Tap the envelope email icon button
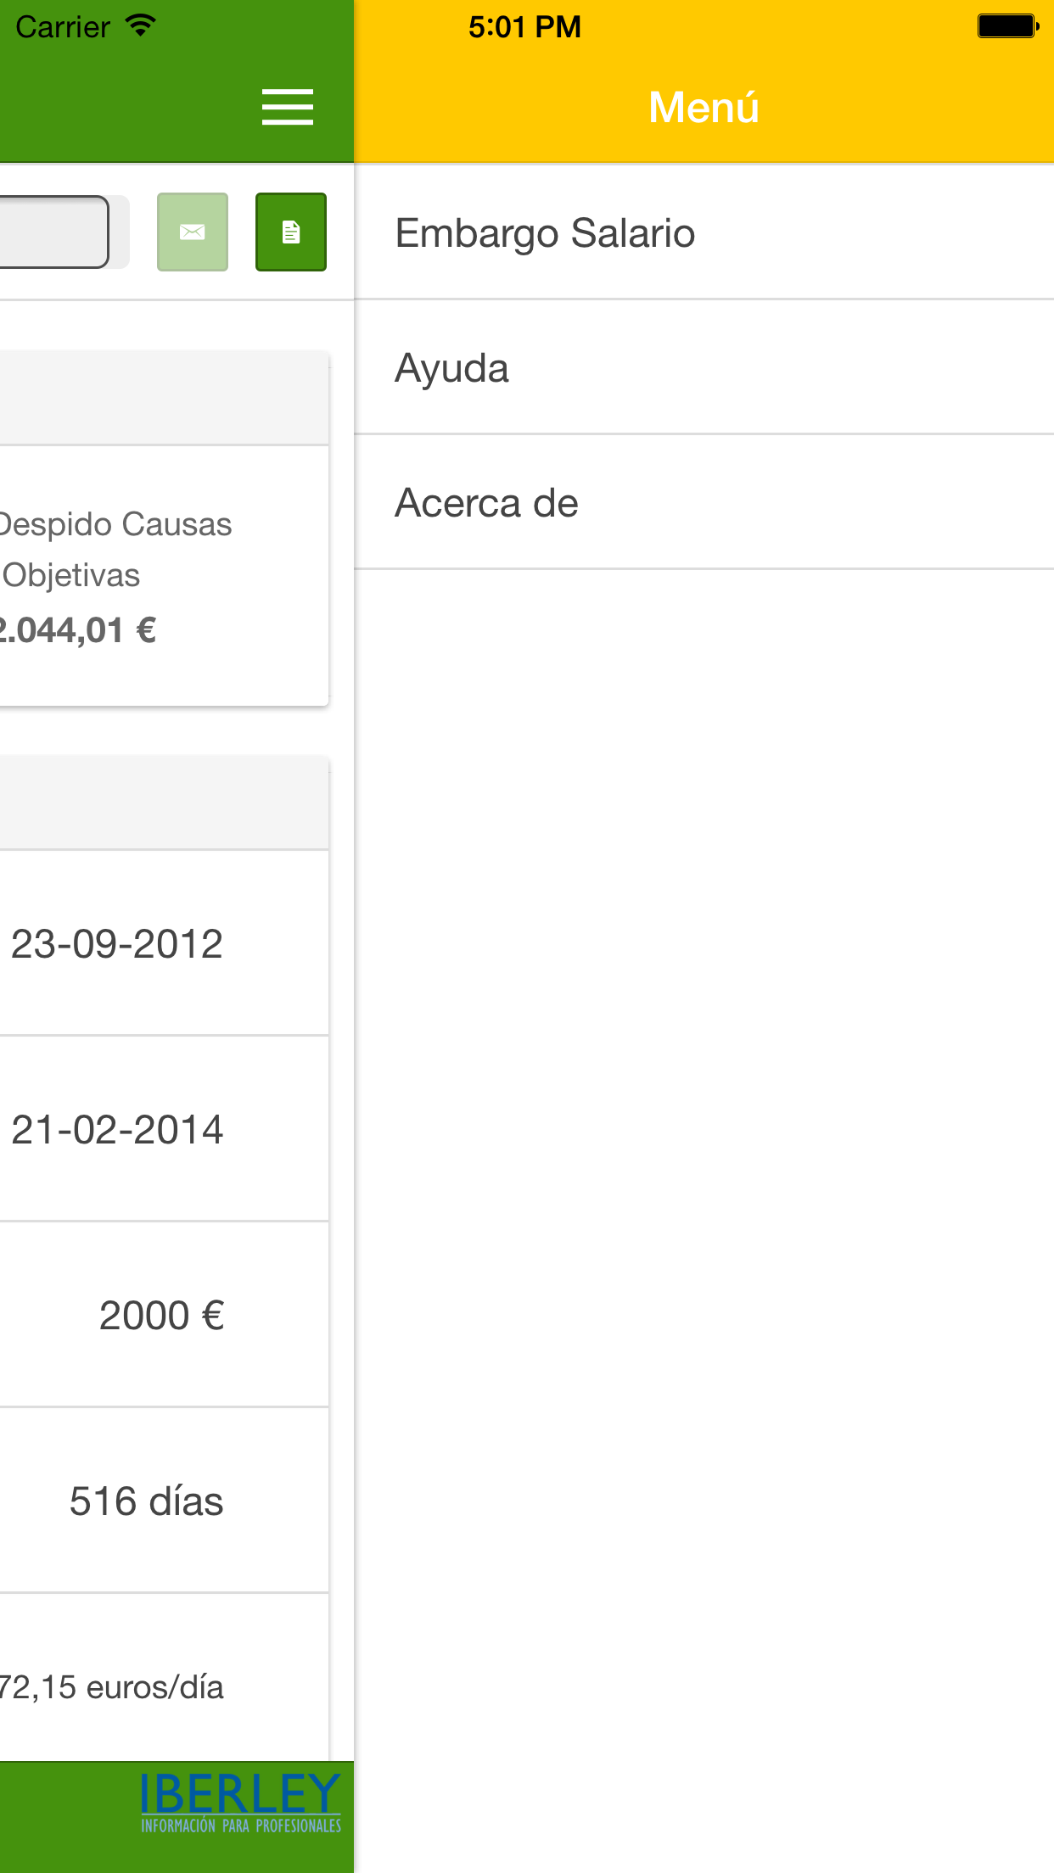 coord(193,232)
